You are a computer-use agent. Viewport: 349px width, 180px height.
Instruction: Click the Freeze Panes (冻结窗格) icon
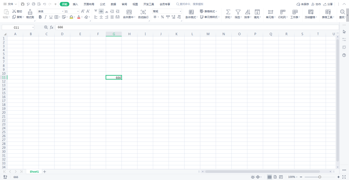(311, 12)
